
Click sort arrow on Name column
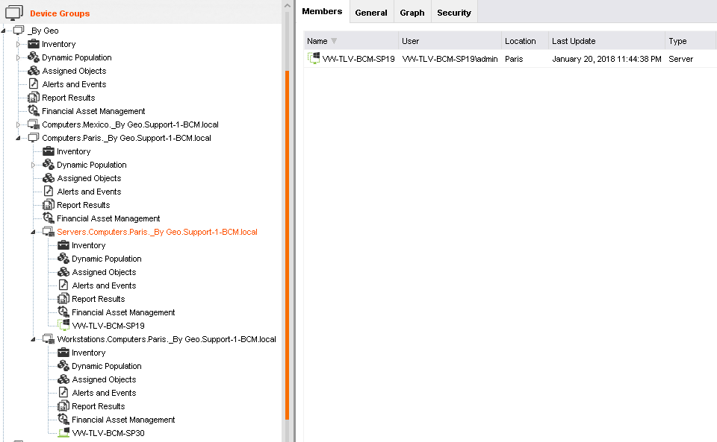click(334, 41)
